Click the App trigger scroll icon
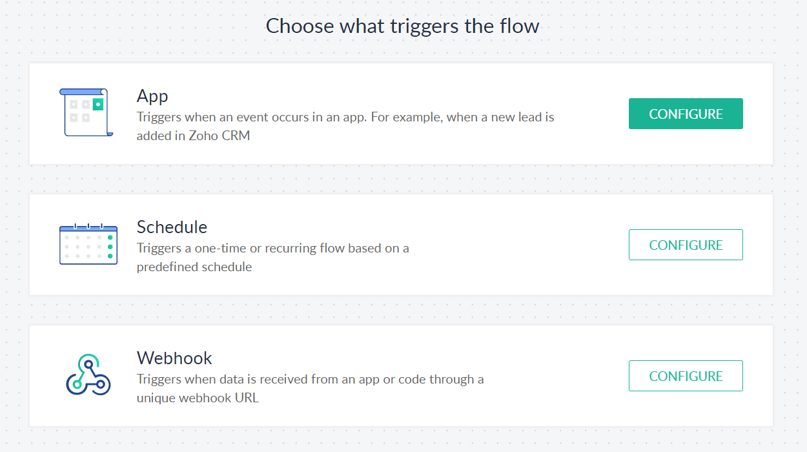 coord(87,112)
